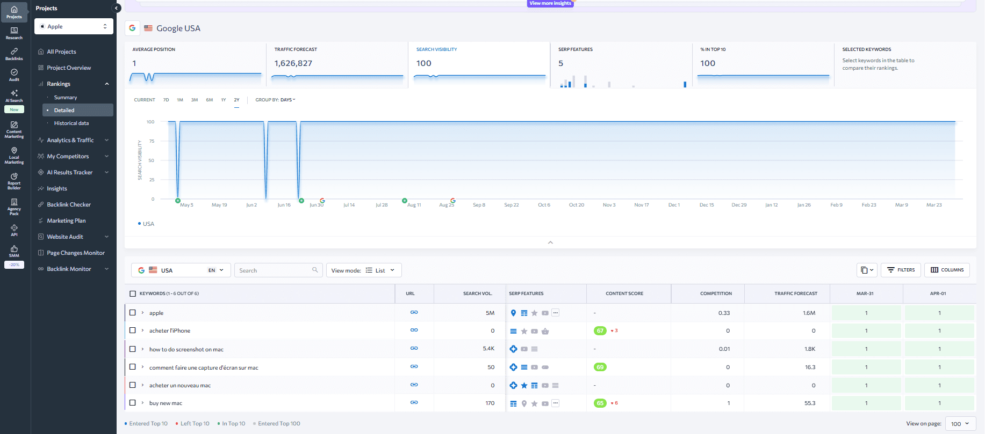Click the blue star SERP icon for acheter un nouveau mac

point(524,385)
